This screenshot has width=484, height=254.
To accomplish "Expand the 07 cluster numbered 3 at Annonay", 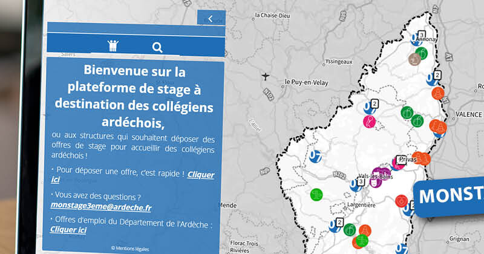I will (416, 39).
